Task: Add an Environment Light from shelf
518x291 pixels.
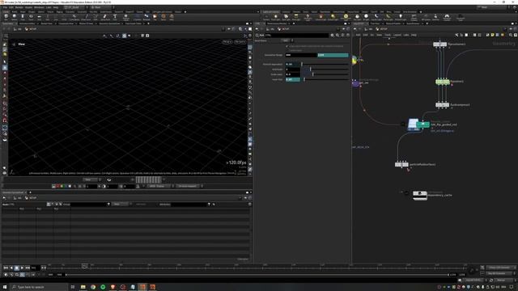Action: (x=346, y=17)
